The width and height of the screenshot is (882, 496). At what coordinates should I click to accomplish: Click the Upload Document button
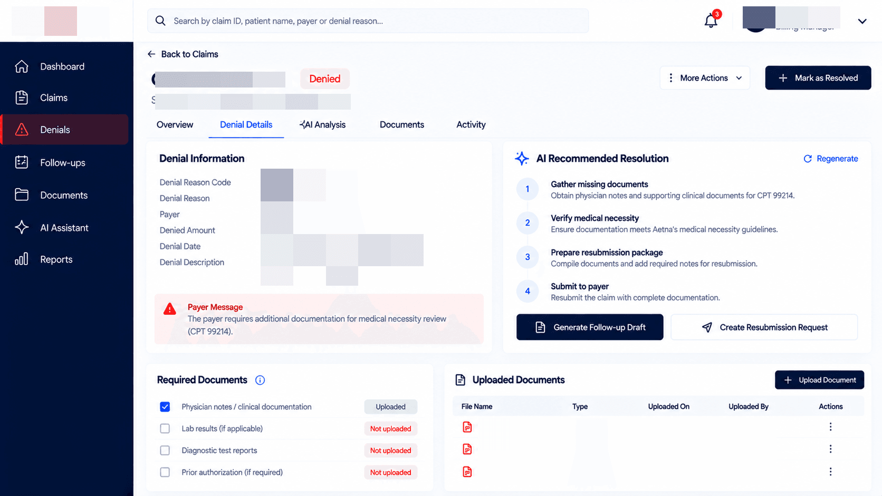pyautogui.click(x=819, y=380)
